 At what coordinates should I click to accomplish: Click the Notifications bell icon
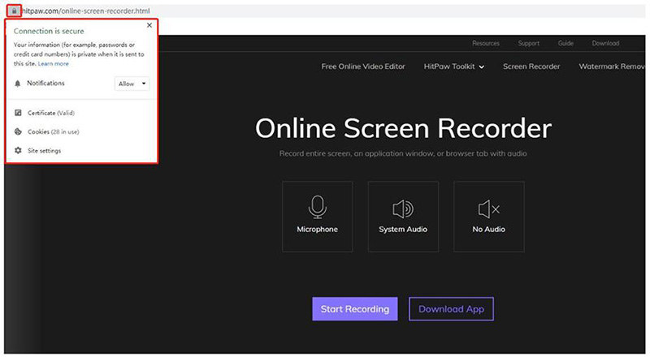[x=17, y=84]
